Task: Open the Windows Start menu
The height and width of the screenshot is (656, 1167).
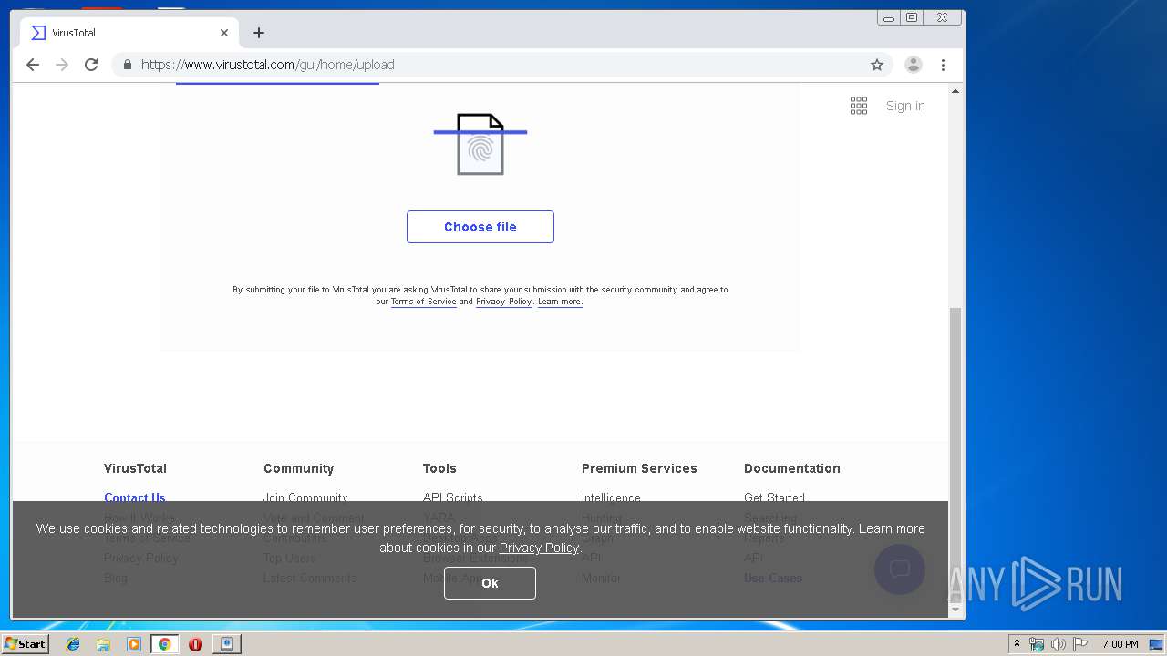Action: (x=25, y=644)
